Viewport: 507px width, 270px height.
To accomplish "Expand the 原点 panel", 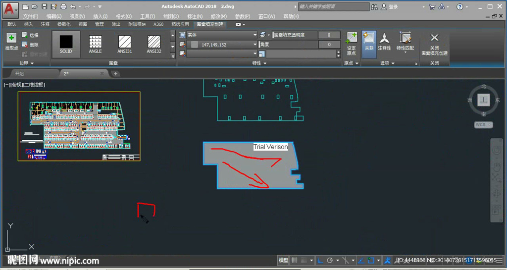I will click(x=352, y=63).
